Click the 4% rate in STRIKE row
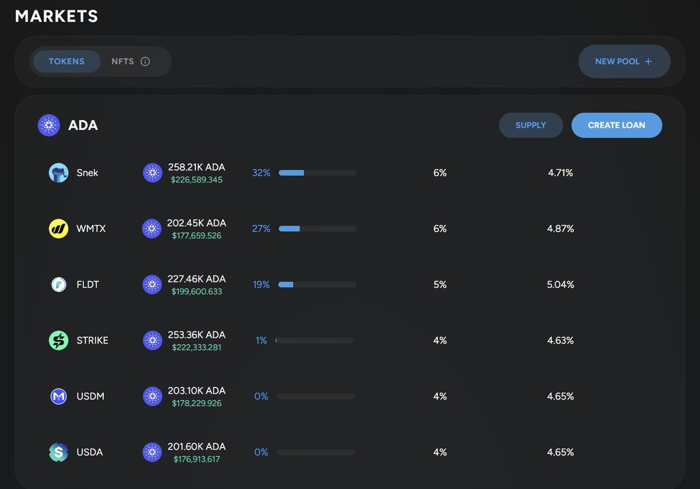Viewport: 700px width, 489px height. (440, 340)
